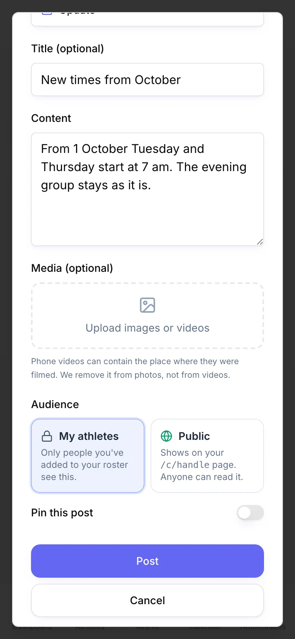Click the lock icon on My athletes
This screenshot has height=639, width=295.
pos(47,436)
